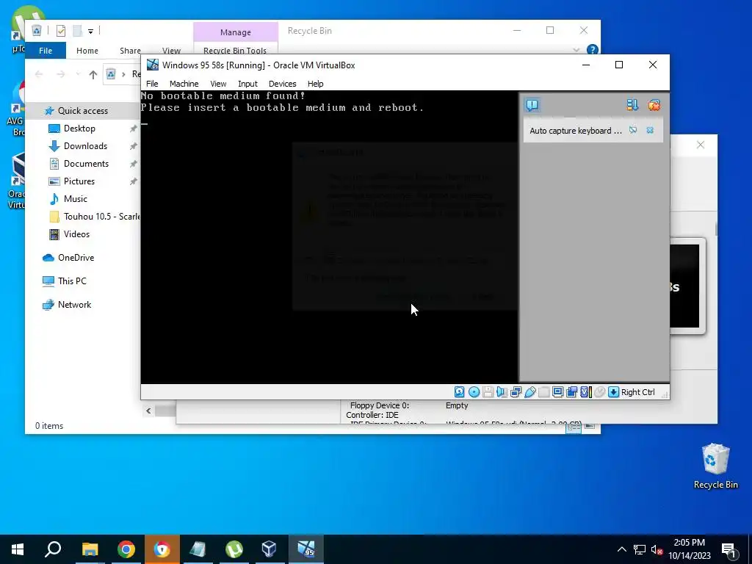Click the explorer Help question mark icon
This screenshot has width=752, height=564.
click(593, 50)
